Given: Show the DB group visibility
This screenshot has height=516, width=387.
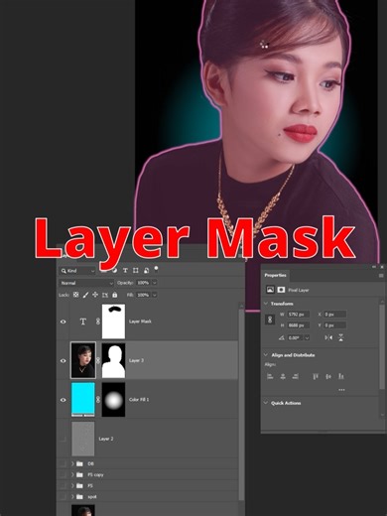Looking at the screenshot, I should 64,463.
